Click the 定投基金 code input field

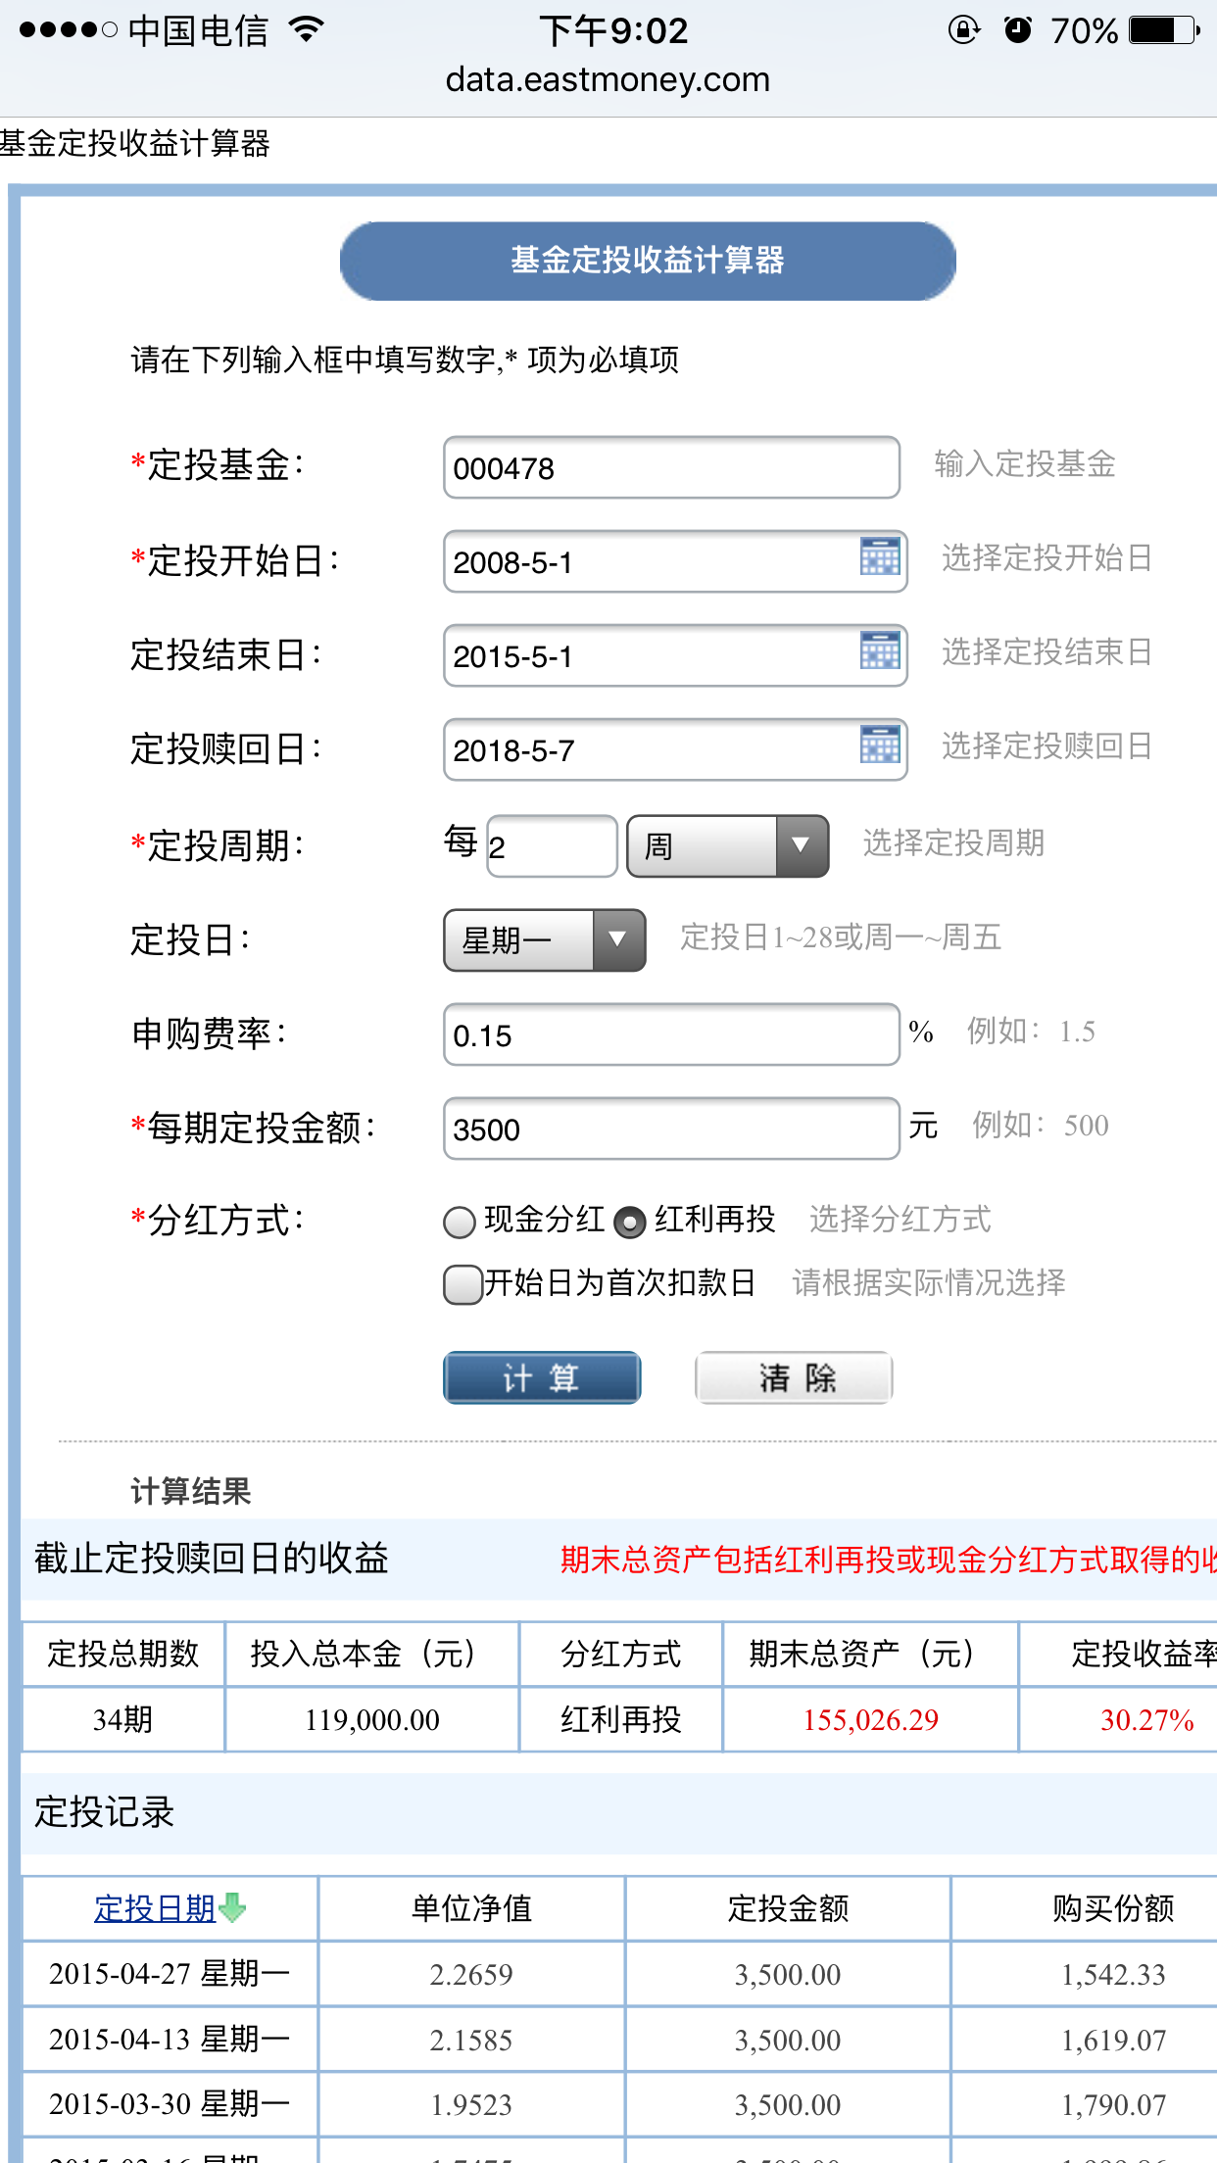(x=670, y=467)
